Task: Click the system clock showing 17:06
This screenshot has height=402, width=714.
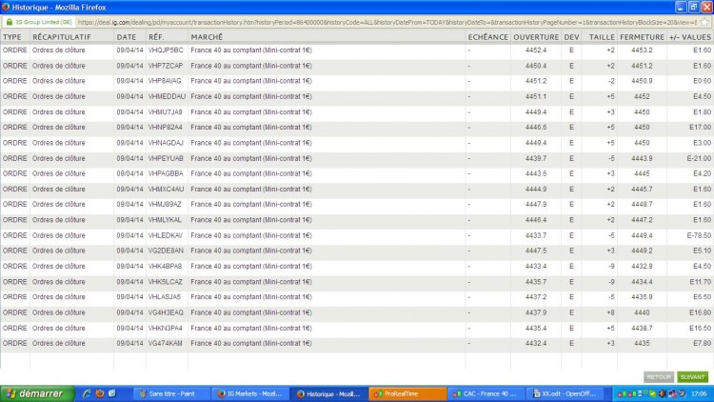Action: point(699,393)
